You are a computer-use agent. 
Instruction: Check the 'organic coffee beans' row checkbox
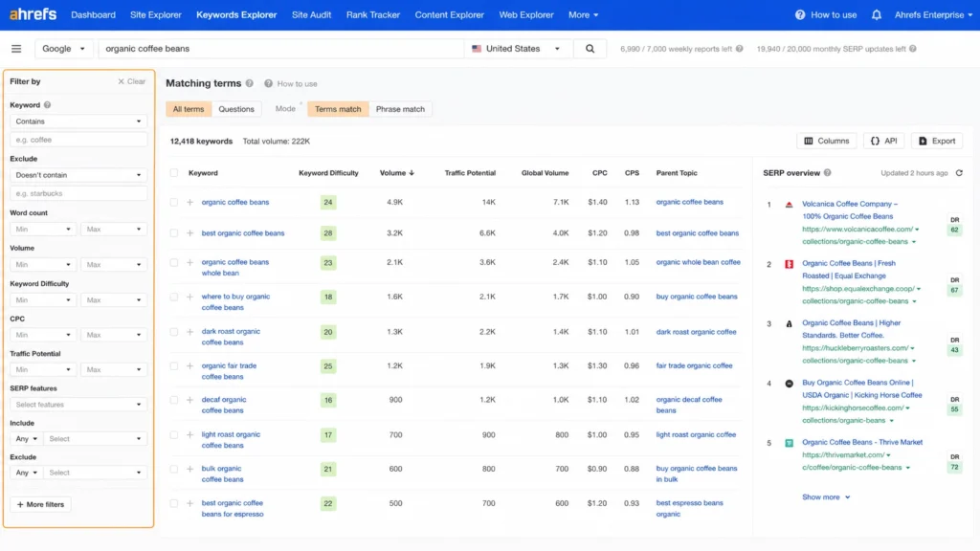click(x=174, y=203)
